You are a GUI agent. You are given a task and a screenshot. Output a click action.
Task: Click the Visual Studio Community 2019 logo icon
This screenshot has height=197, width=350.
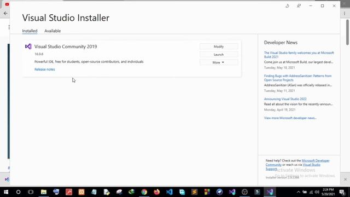click(x=28, y=47)
